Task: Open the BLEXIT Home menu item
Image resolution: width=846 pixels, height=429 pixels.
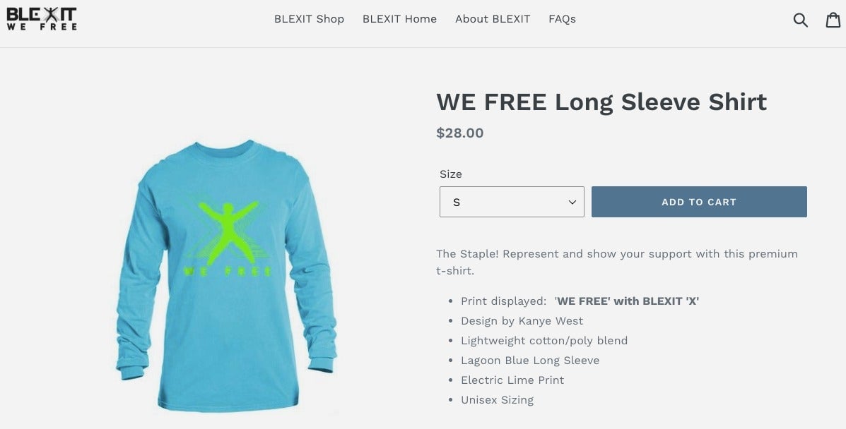Action: click(x=400, y=19)
